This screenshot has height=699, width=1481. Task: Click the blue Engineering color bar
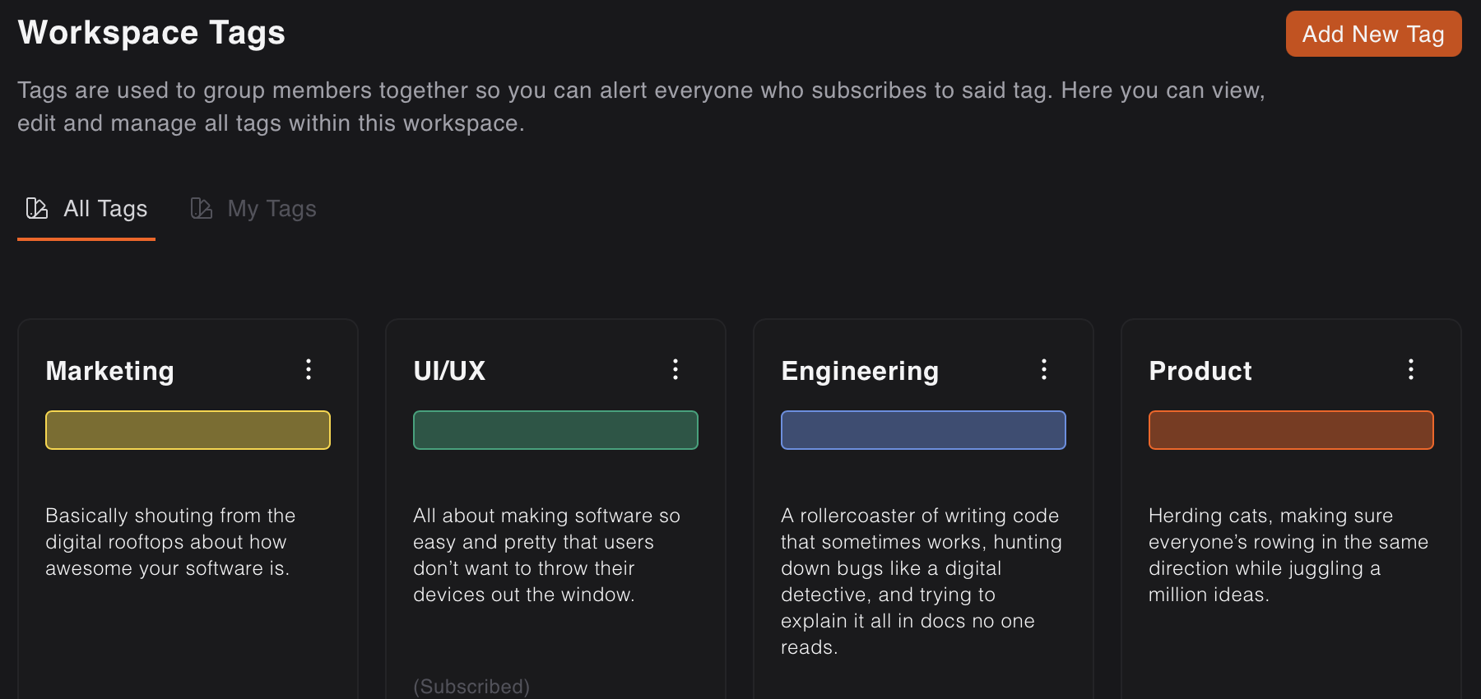[923, 430]
